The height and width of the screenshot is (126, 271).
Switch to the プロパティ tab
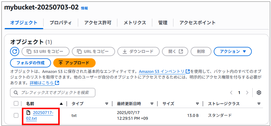point(61,23)
